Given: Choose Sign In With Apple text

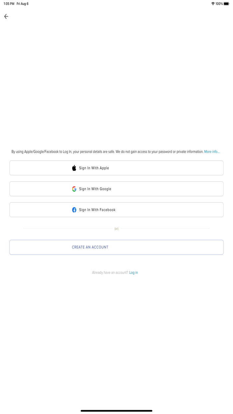Looking at the screenshot, I should (x=94, y=168).
